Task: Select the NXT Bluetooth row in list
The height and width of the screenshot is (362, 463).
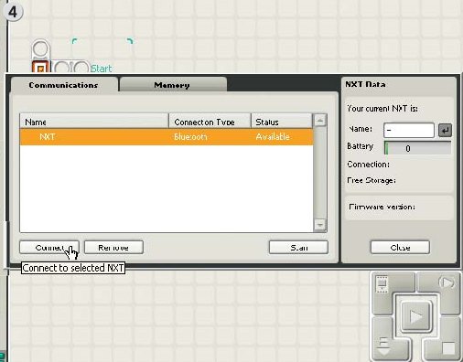Action: pos(167,136)
